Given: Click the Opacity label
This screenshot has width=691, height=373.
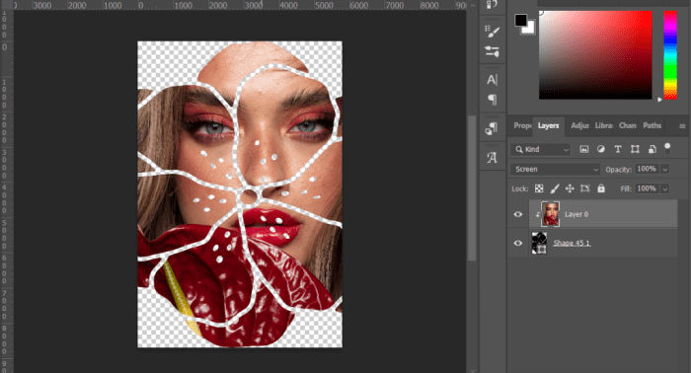Looking at the screenshot, I should pos(618,170).
